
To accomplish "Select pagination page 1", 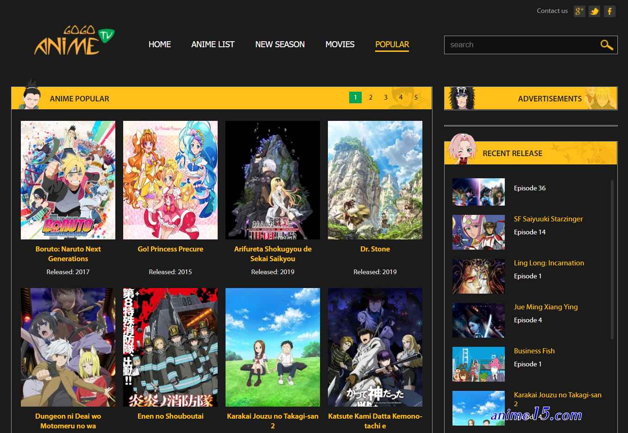I will pos(355,97).
